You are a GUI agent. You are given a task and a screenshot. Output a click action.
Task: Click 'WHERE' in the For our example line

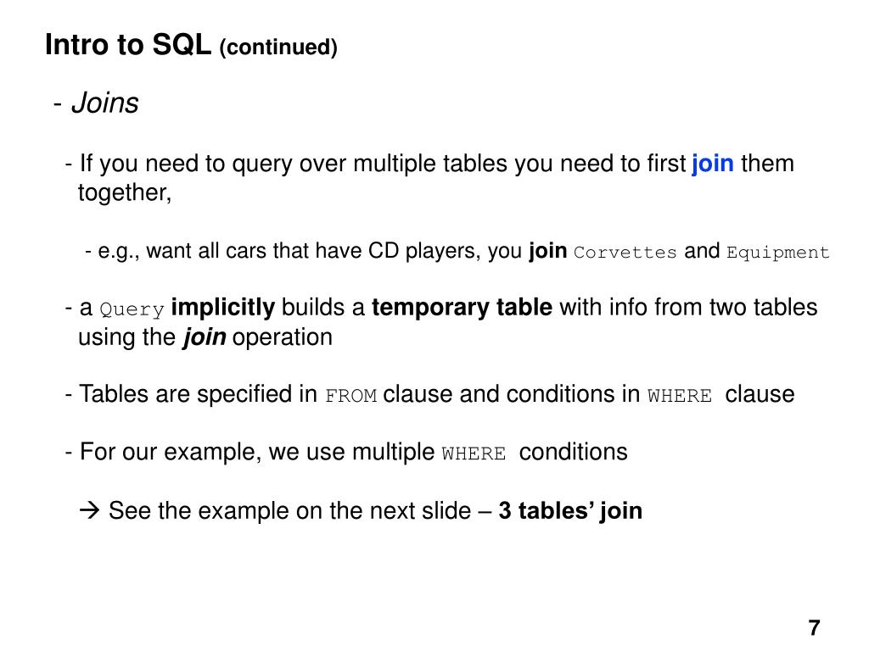[x=474, y=454]
